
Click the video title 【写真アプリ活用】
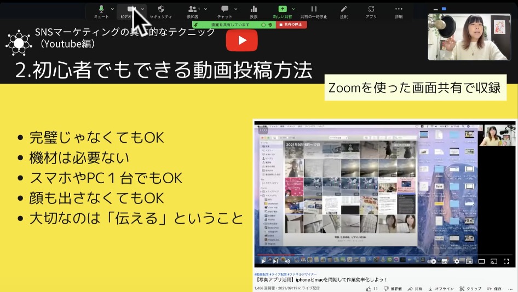pos(321,279)
